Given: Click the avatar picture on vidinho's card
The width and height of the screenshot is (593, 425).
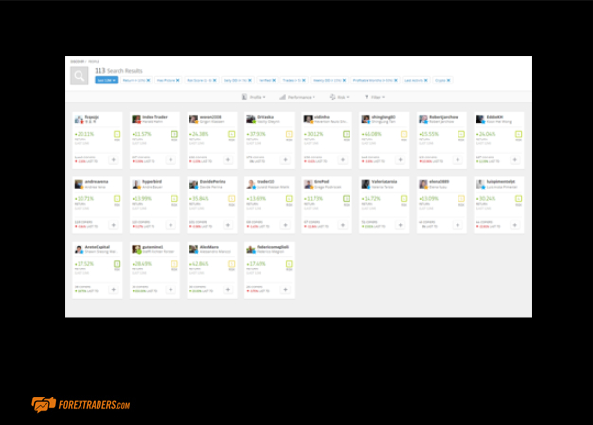Looking at the screenshot, I should (x=308, y=120).
